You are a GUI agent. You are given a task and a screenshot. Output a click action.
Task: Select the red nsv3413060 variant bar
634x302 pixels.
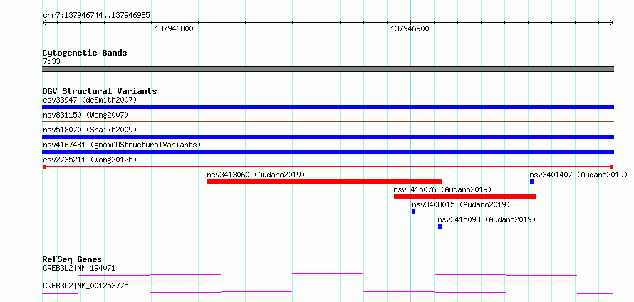(324, 182)
